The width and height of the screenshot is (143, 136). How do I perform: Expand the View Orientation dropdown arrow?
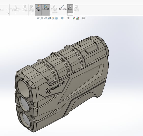coord(60,18)
